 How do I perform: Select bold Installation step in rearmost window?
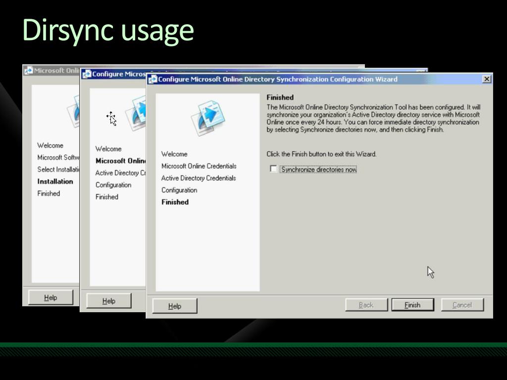click(55, 181)
